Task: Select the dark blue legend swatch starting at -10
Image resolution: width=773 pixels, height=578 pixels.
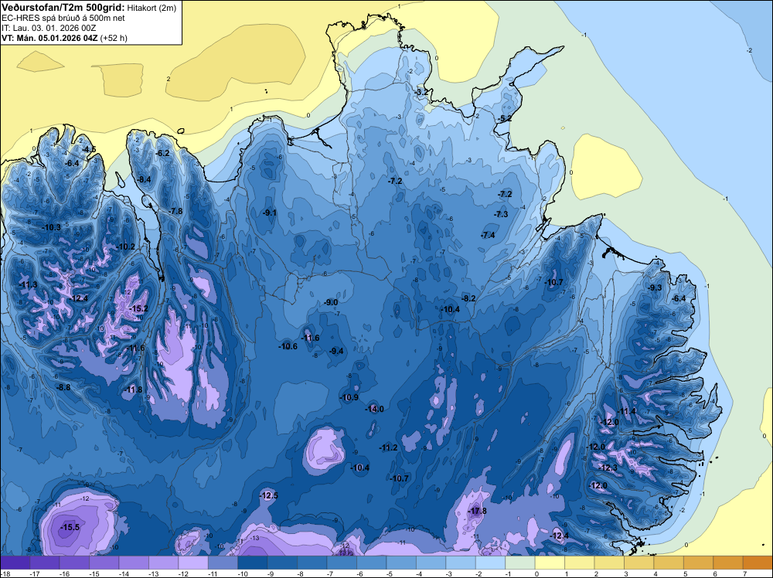Action: tap(253, 563)
